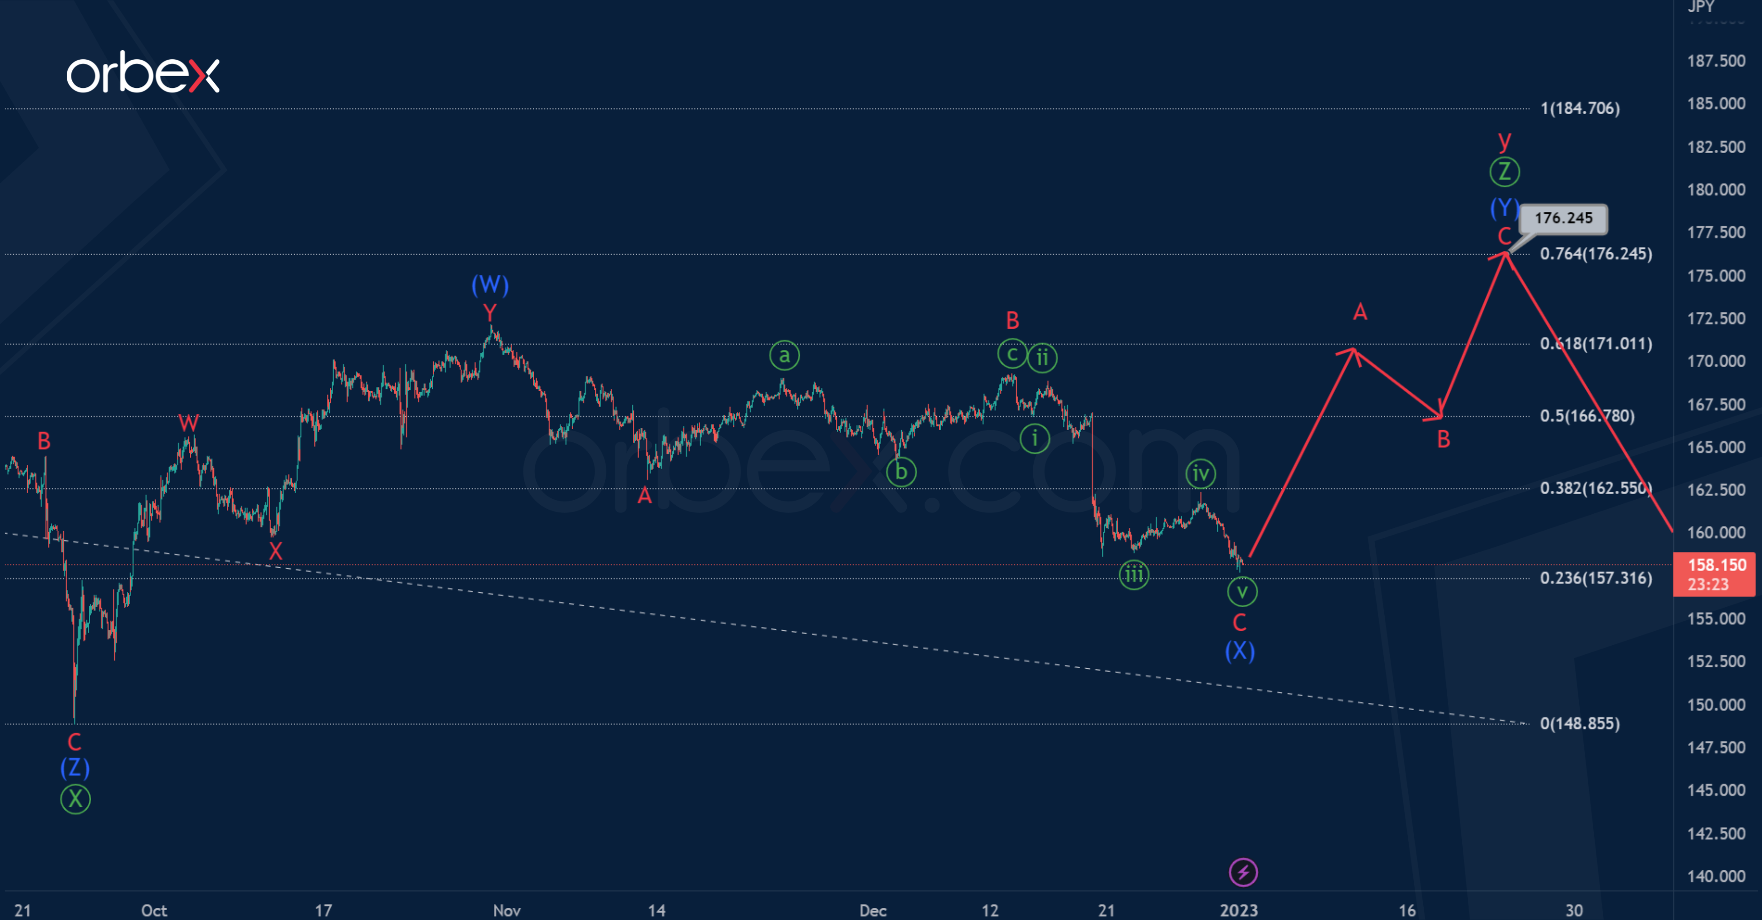Click the JPY currency label on price axis
This screenshot has height=920, width=1762.
[x=1700, y=7]
